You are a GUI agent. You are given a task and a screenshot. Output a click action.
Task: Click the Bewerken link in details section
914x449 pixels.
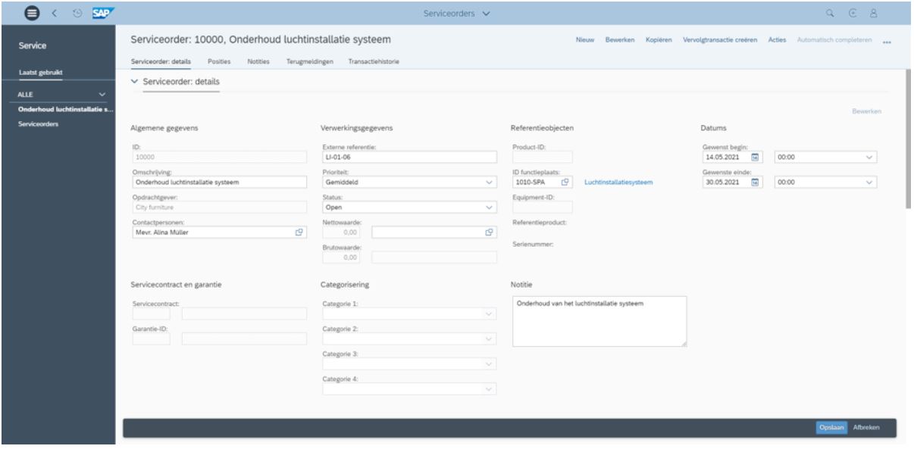click(x=866, y=111)
